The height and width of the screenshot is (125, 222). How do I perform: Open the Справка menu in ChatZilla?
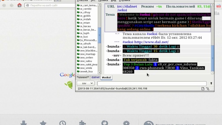124,1
